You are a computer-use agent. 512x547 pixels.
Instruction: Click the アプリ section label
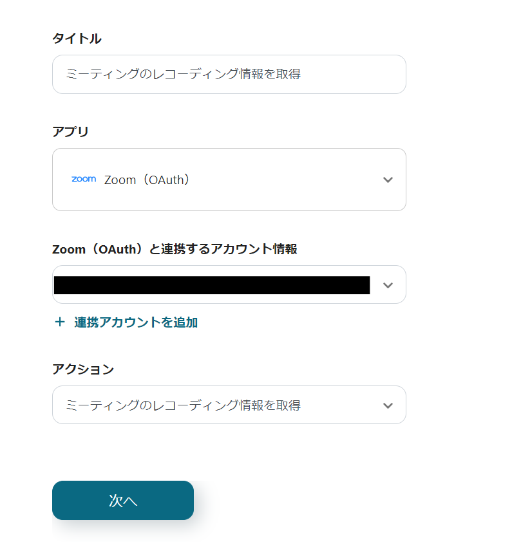click(x=70, y=132)
